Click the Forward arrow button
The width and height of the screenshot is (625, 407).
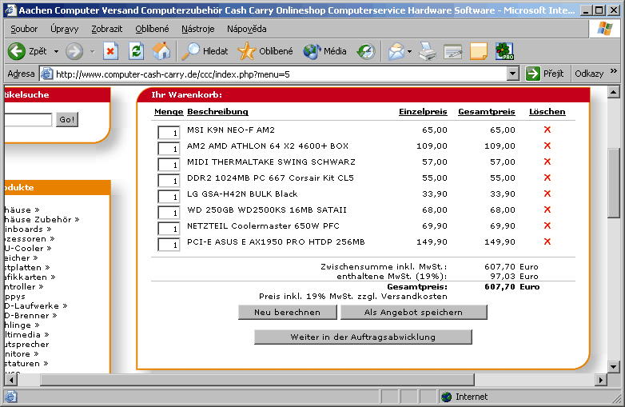(74, 51)
